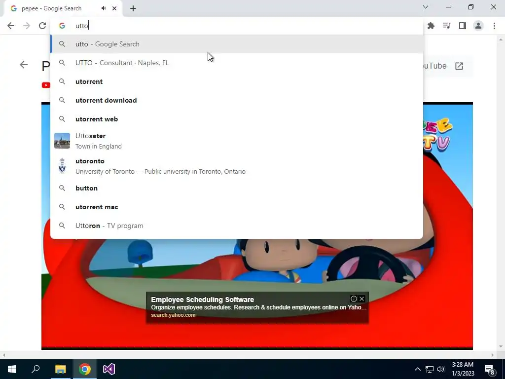The image size is (505, 379).
Task: Open File Explorer from taskbar
Action: click(x=60, y=369)
